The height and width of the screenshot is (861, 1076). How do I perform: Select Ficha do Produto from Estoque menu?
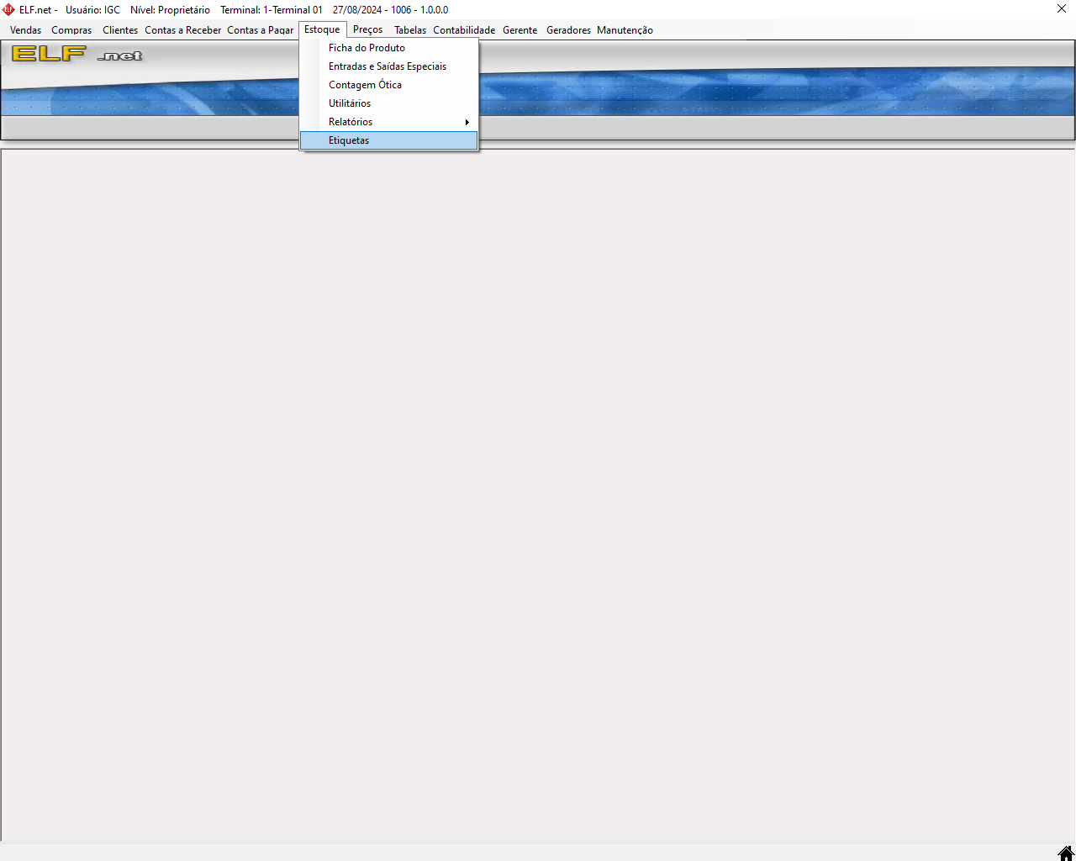(x=388, y=48)
